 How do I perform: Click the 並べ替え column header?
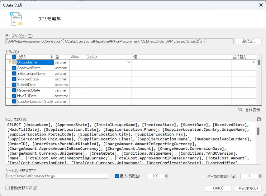coord(244,57)
